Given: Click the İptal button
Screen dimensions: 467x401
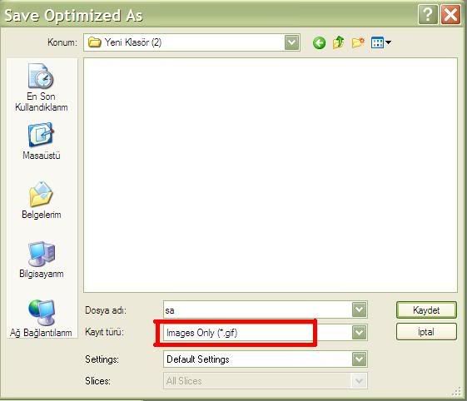Looking at the screenshot, I should (x=426, y=332).
